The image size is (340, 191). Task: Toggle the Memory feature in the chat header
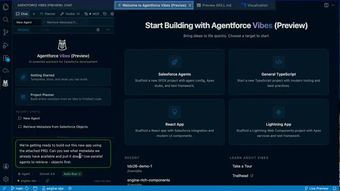(x=23, y=29)
